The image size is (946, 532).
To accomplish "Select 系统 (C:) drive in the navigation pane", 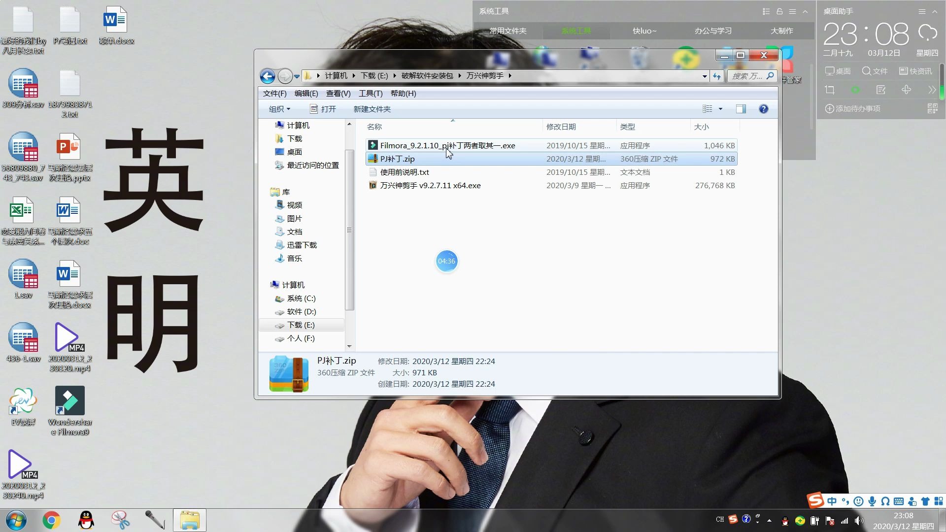I will click(301, 299).
